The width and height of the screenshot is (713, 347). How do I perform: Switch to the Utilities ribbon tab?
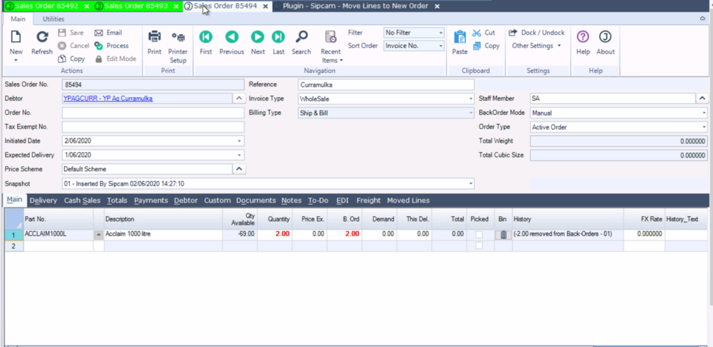pos(54,19)
